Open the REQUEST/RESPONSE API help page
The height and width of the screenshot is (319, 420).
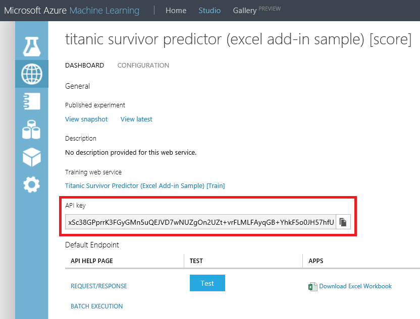[98, 286]
